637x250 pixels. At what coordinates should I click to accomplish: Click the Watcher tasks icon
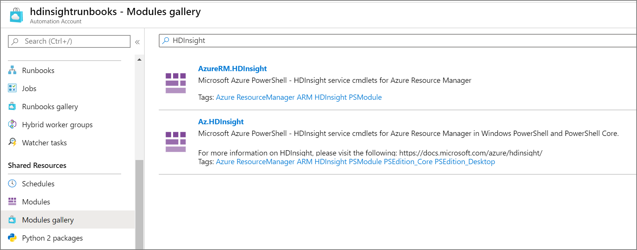pyautogui.click(x=12, y=142)
